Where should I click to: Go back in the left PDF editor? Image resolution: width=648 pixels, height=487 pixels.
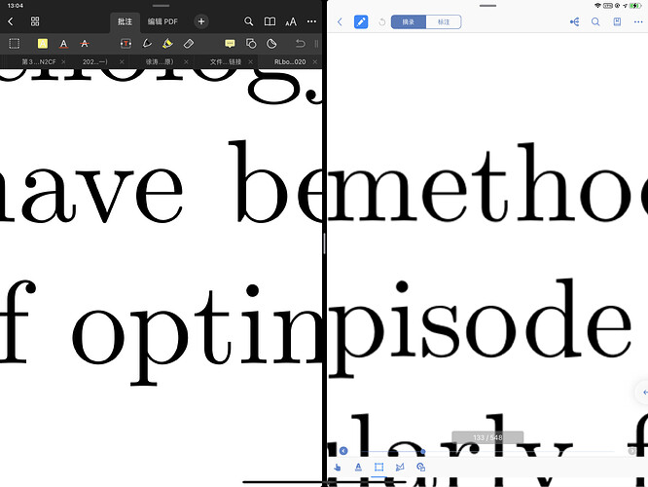pos(11,21)
